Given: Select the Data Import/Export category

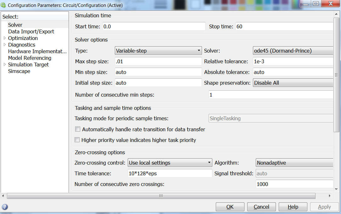Looking at the screenshot, I should click(31, 31).
